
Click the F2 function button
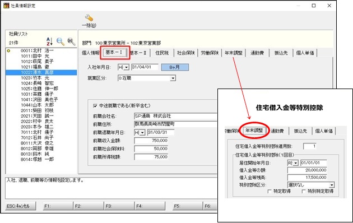coord(89,206)
